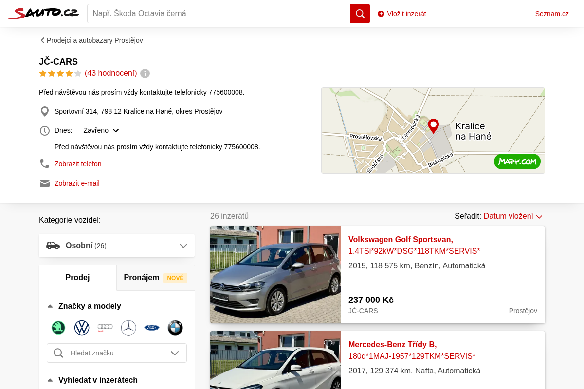The width and height of the screenshot is (584, 389).
Task: Open the Seznam.cz link
Action: point(552,14)
